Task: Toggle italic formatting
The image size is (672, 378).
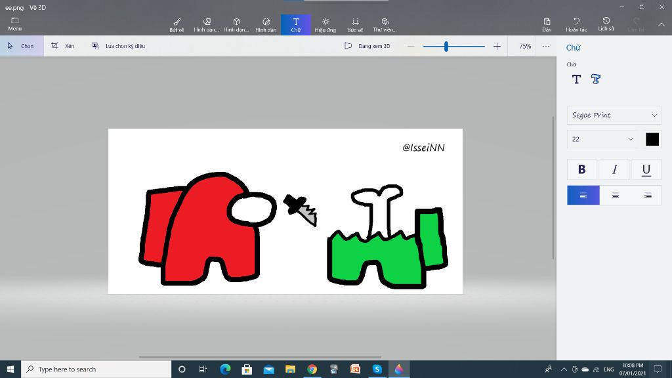Action: (614, 169)
